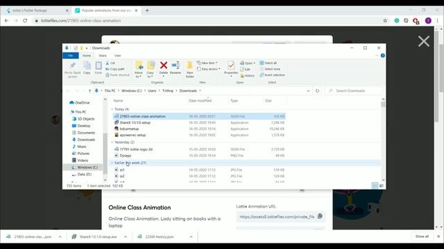Open a new Chrome tab
Image resolution: width=444 pixels, height=249 pixels.
[147, 10]
